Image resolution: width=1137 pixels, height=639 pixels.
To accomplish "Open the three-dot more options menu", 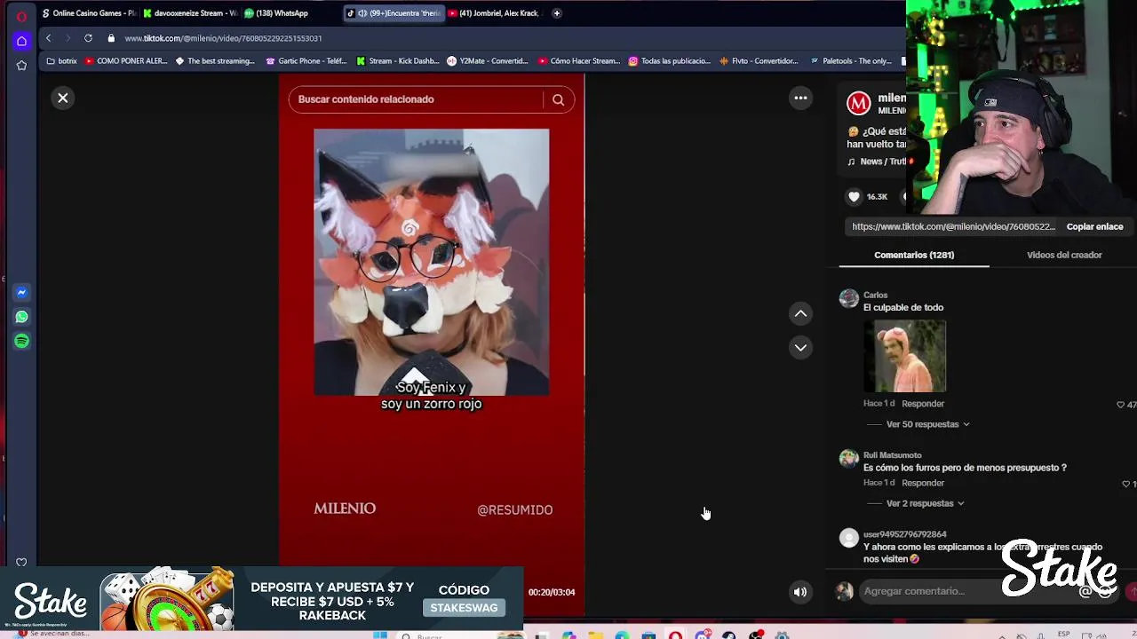I will point(800,99).
